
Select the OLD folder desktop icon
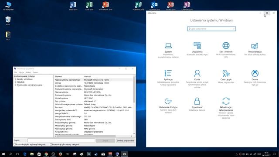[8, 36]
